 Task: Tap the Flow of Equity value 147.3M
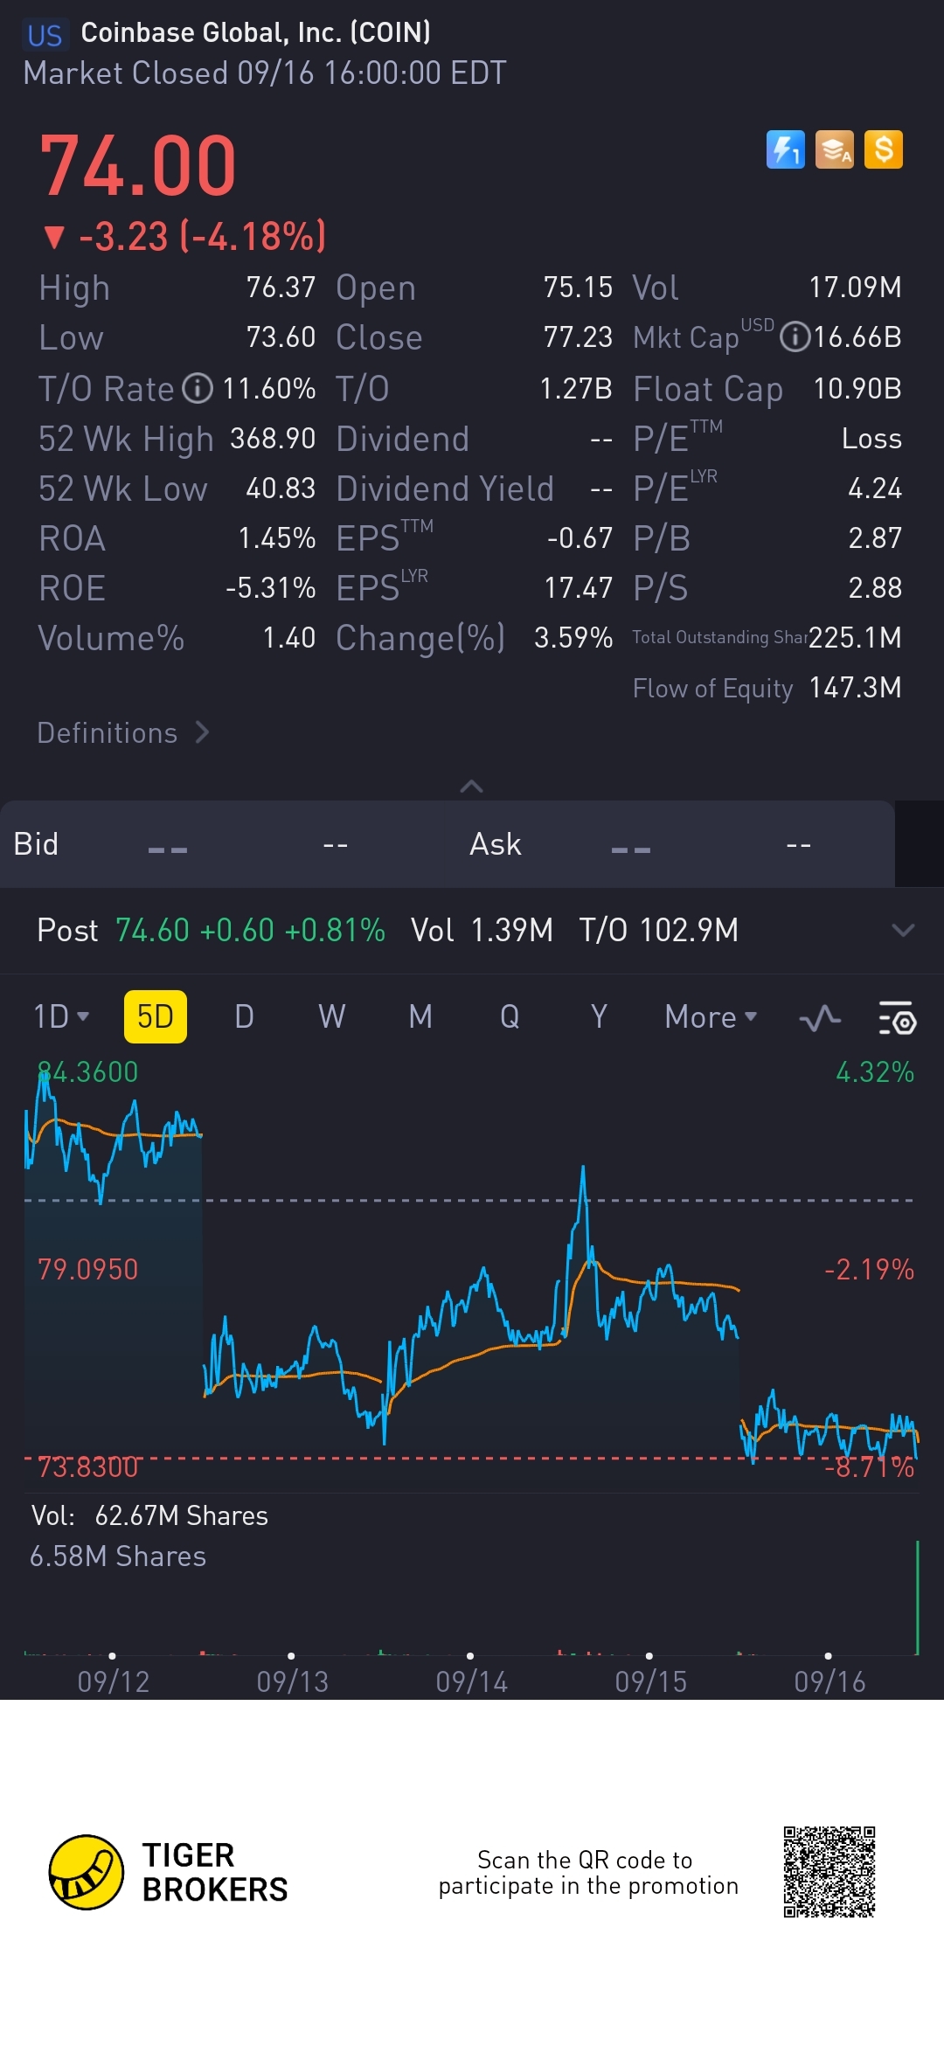tap(855, 687)
